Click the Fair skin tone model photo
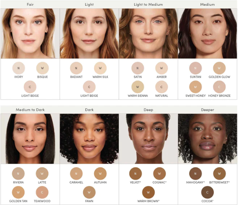238x205 pixels. click(x=30, y=34)
